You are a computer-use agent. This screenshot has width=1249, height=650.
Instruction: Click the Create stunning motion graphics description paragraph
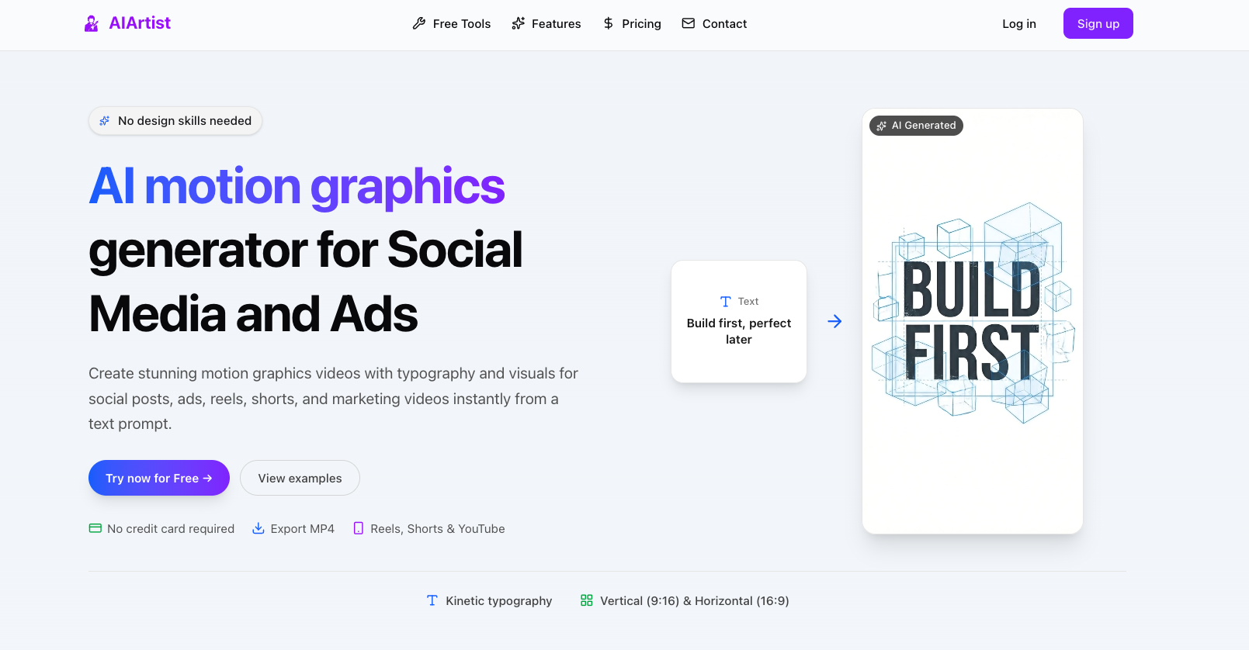334,399
